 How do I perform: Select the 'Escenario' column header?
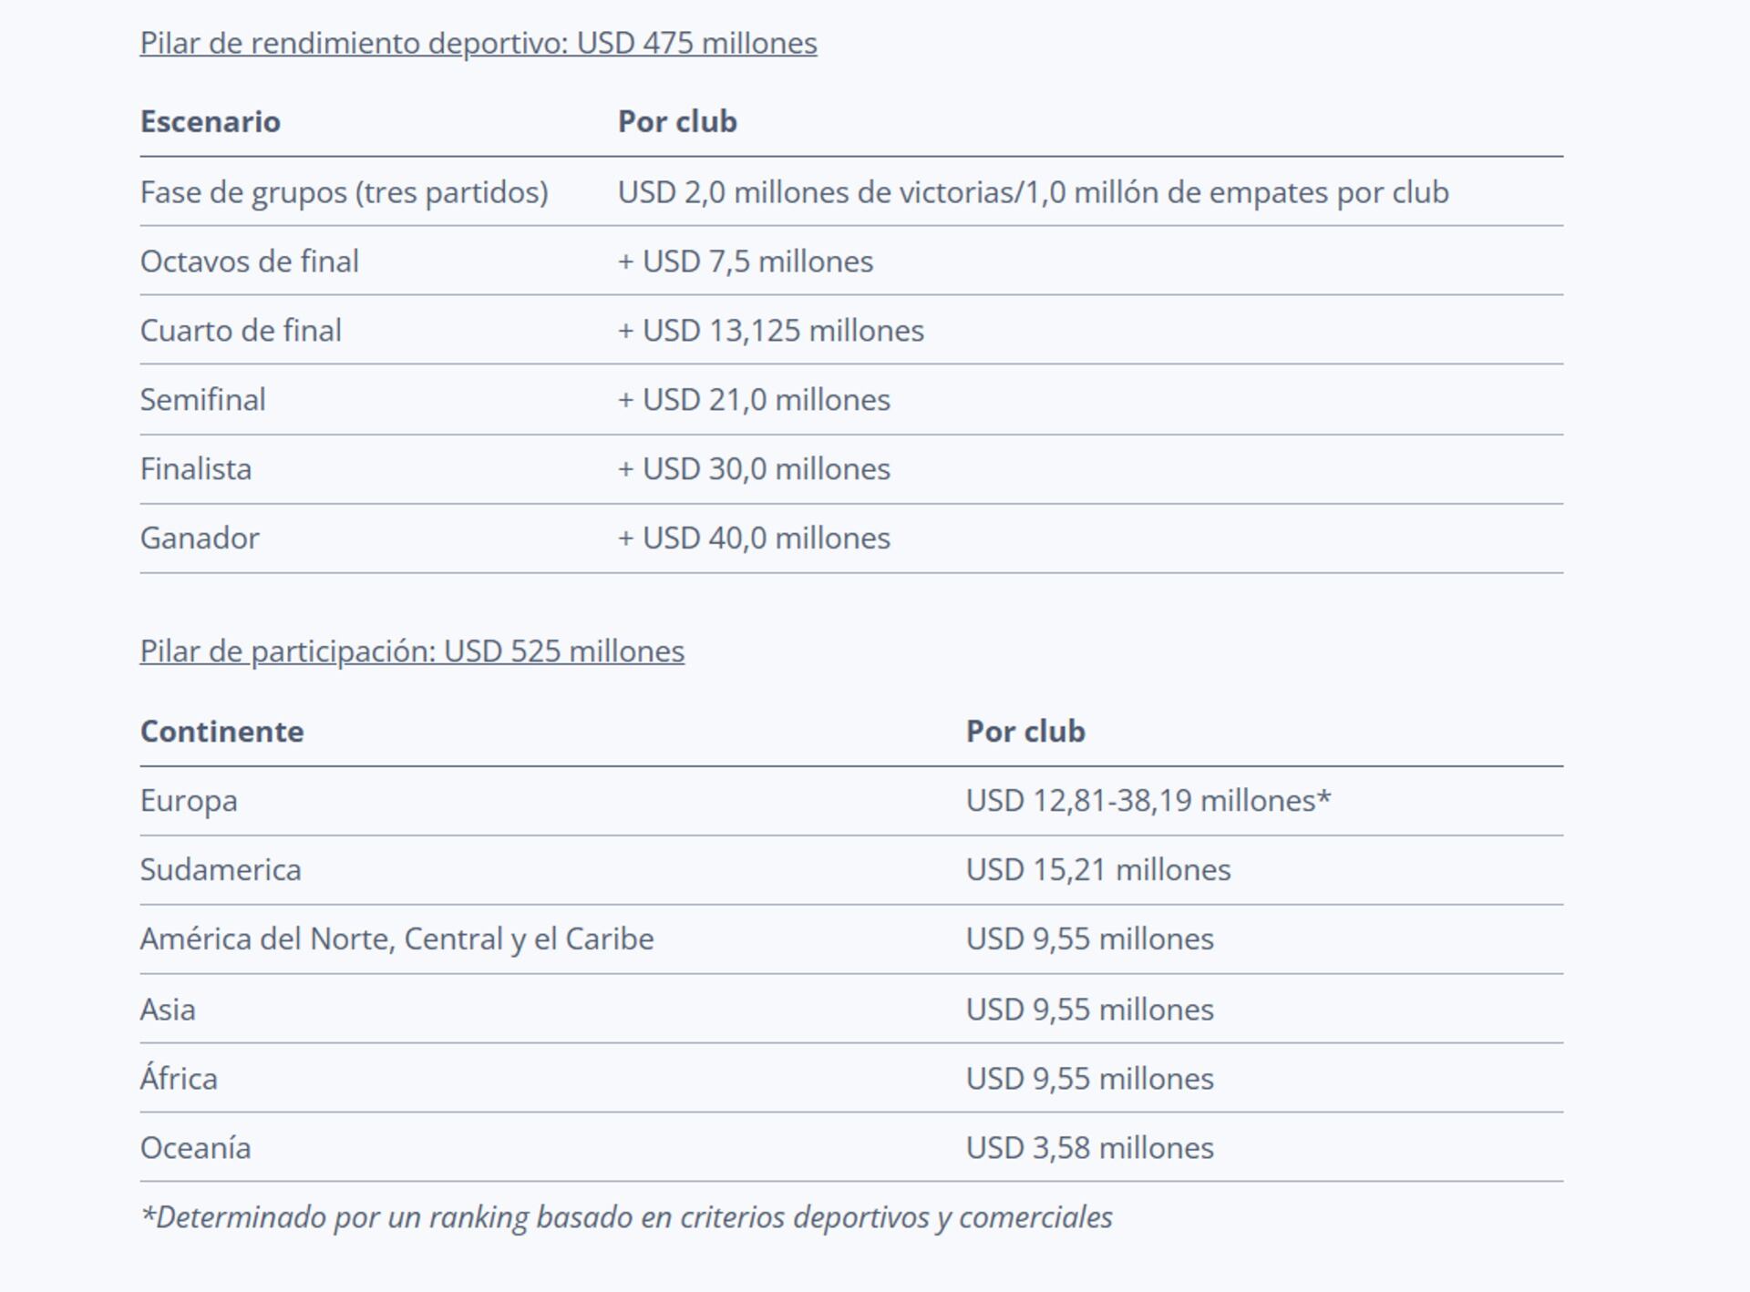click(211, 121)
